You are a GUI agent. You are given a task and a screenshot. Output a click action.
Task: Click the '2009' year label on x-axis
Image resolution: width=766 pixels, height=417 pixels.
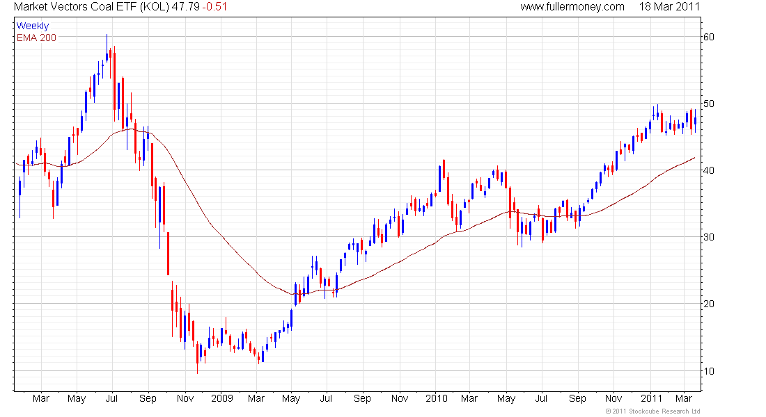click(221, 398)
